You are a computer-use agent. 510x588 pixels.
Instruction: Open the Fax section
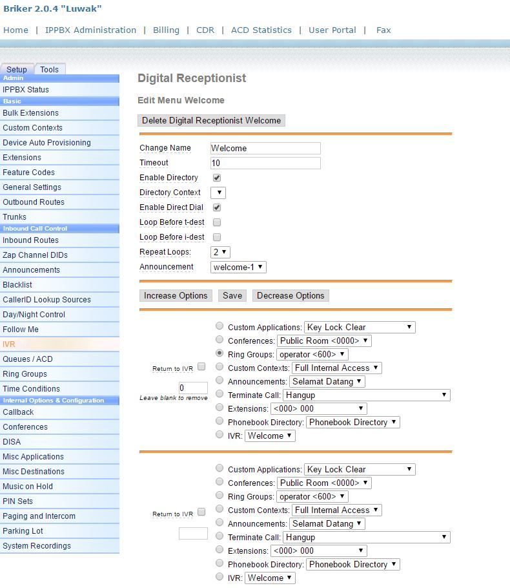pos(383,30)
